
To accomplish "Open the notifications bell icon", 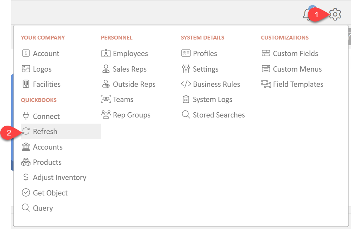I will 307,14.
